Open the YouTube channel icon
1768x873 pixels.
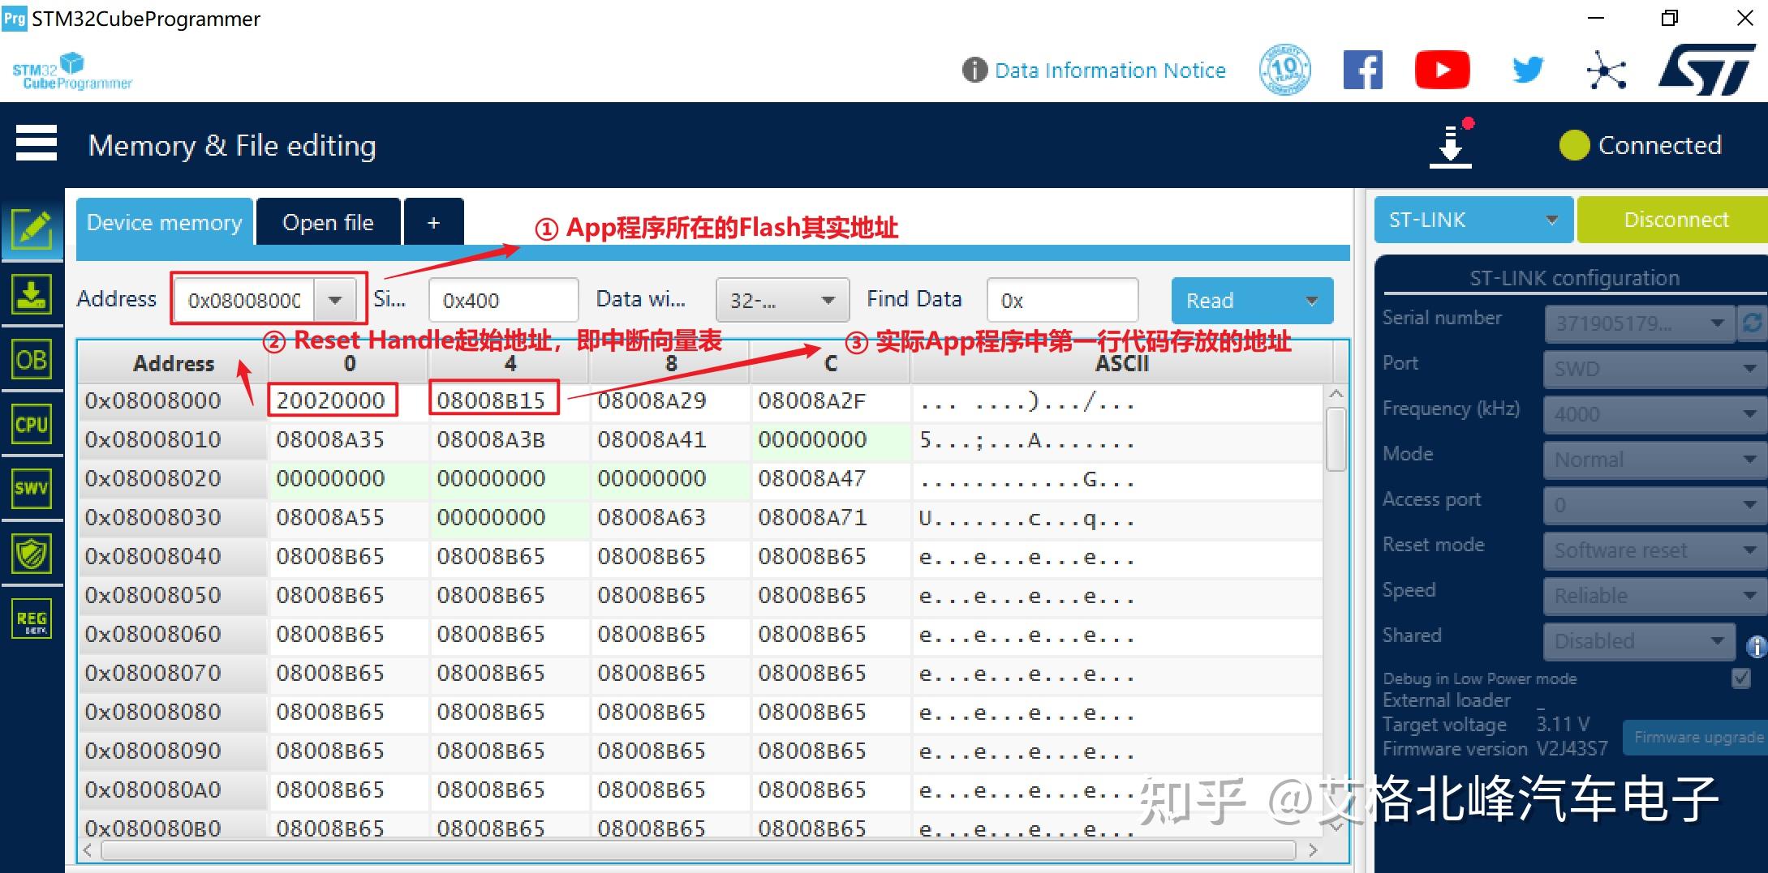pyautogui.click(x=1443, y=70)
